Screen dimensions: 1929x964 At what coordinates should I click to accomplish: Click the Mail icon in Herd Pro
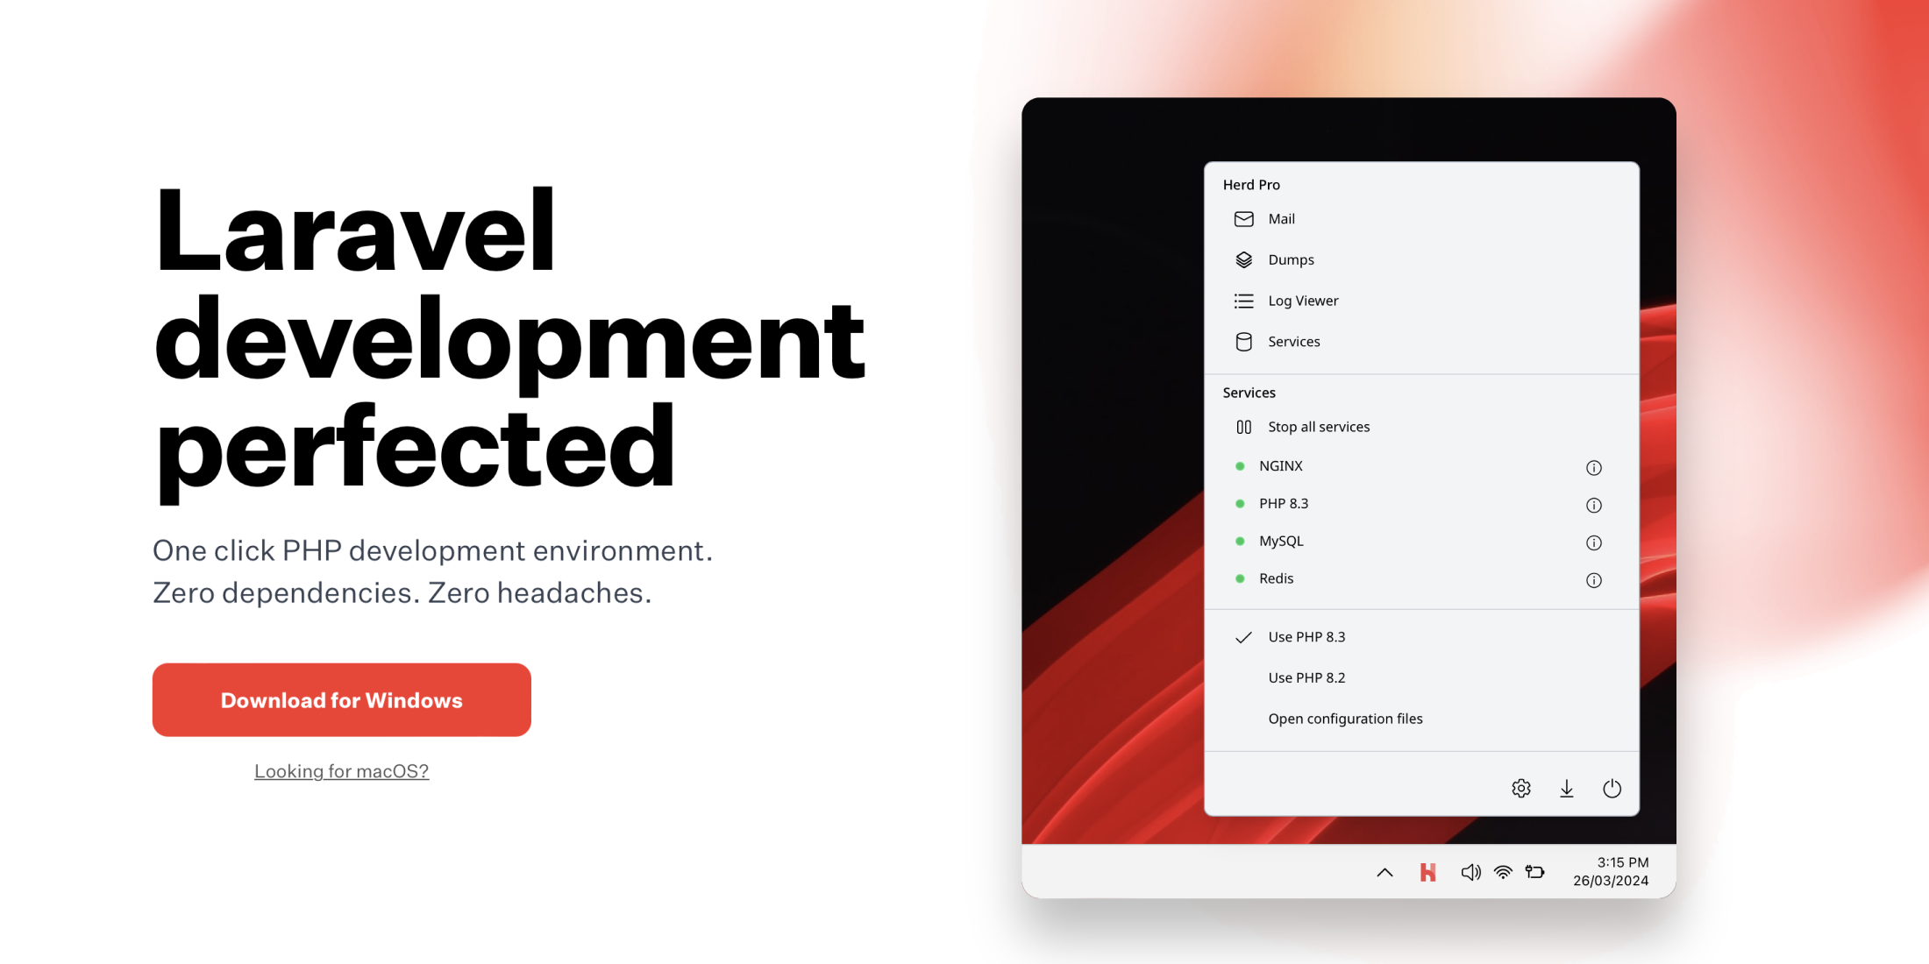[1242, 217]
